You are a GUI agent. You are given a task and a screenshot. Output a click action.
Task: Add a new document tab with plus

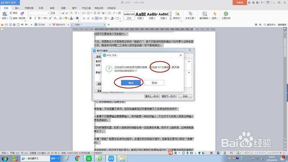click(109, 24)
